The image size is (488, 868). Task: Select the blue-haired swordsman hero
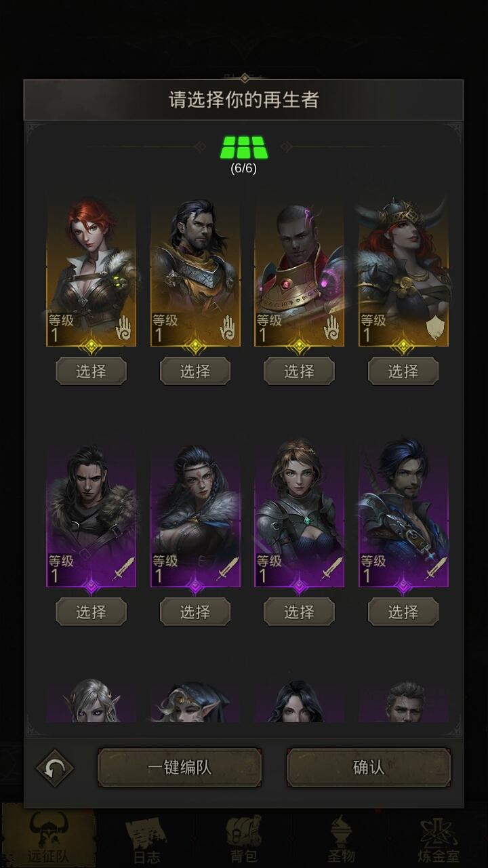(x=403, y=612)
